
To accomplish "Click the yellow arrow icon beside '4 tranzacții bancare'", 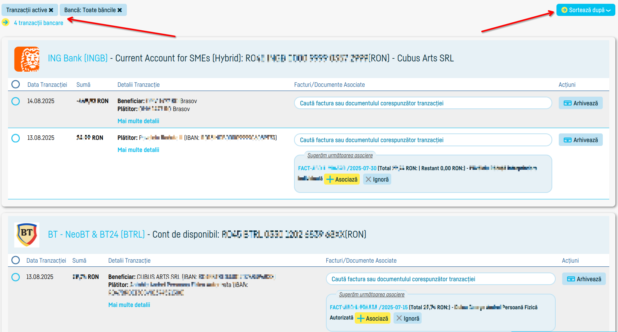I will tap(6, 22).
